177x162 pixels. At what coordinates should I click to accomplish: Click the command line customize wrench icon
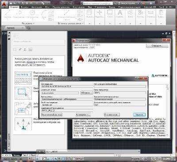tap(43, 151)
